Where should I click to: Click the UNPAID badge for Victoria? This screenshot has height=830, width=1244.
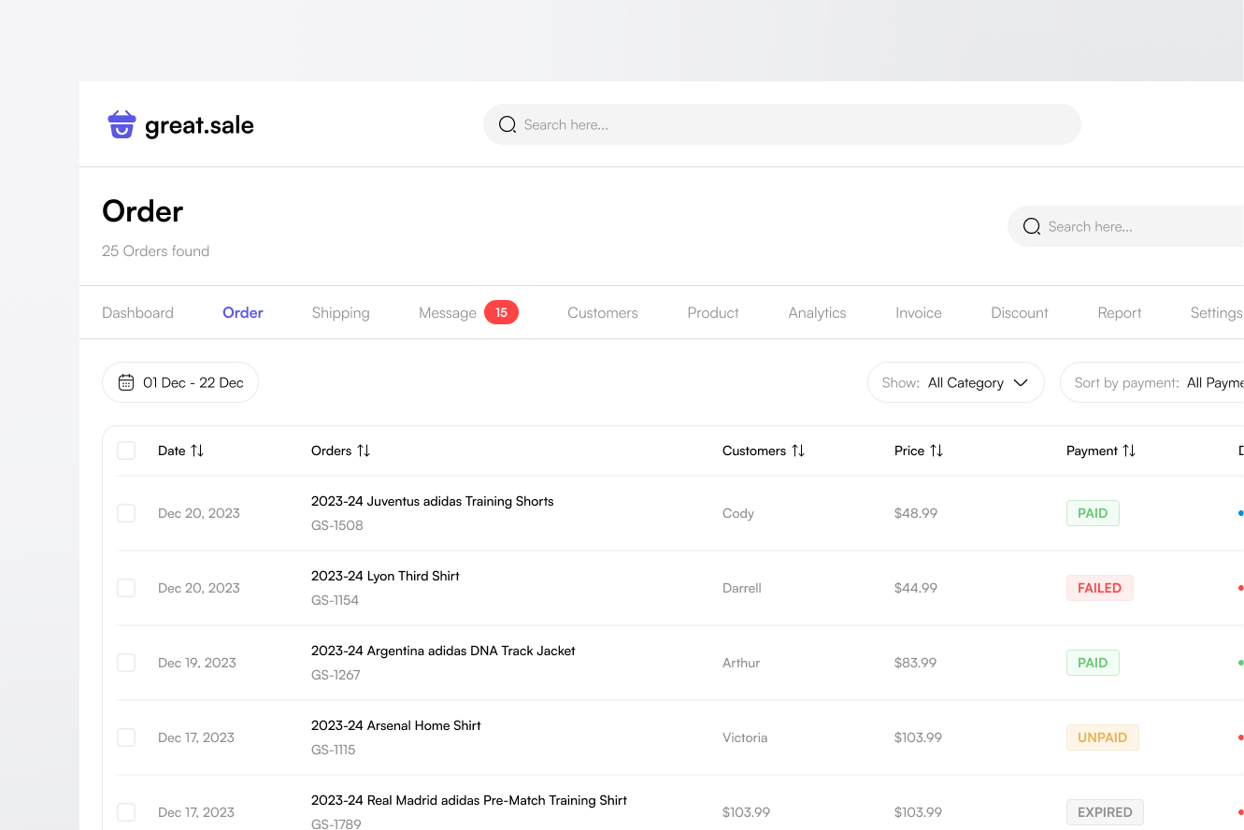pyautogui.click(x=1103, y=737)
